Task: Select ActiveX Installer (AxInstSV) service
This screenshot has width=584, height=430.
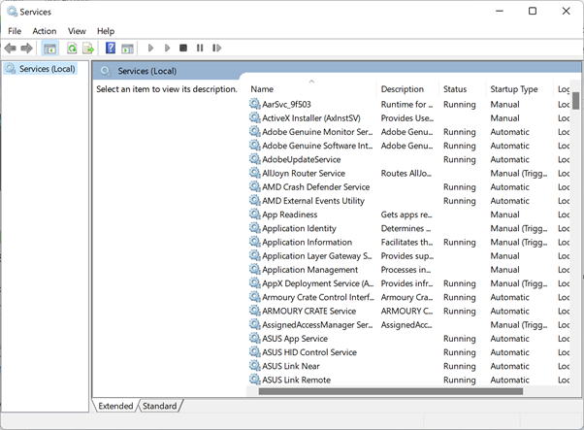Action: tap(408, 118)
